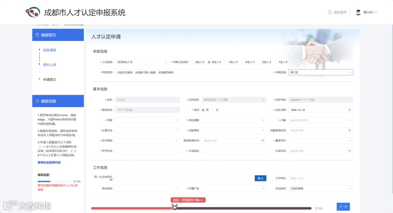
Task: Open the 查询社会信用代码 link
Action: (x=49, y=163)
